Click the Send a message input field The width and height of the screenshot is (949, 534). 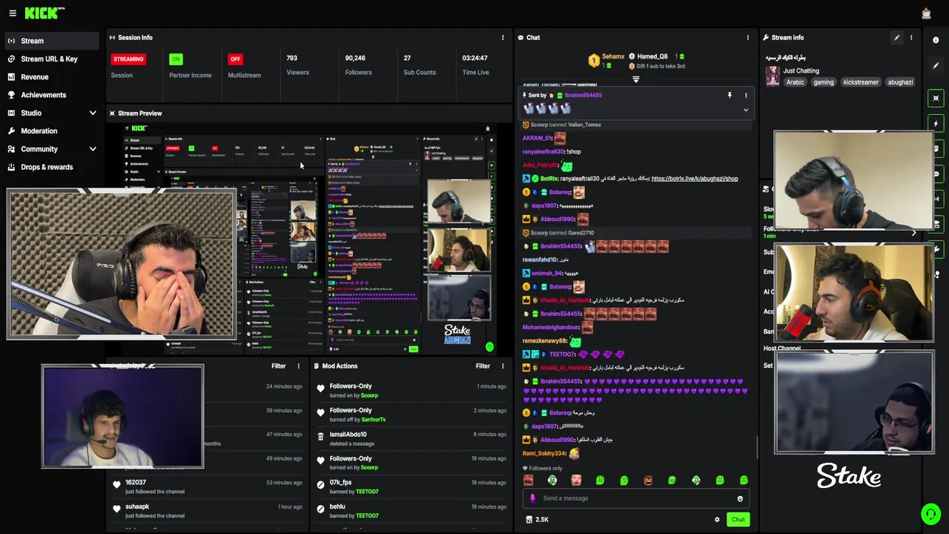click(x=635, y=498)
